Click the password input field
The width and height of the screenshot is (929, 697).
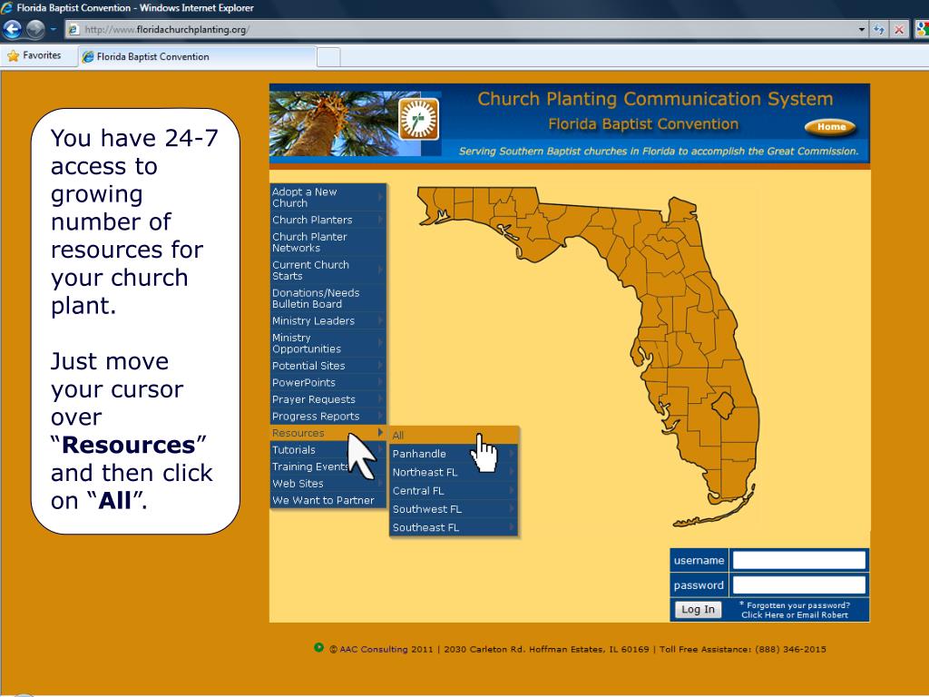[x=798, y=585]
